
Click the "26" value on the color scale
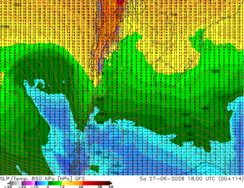point(81,186)
